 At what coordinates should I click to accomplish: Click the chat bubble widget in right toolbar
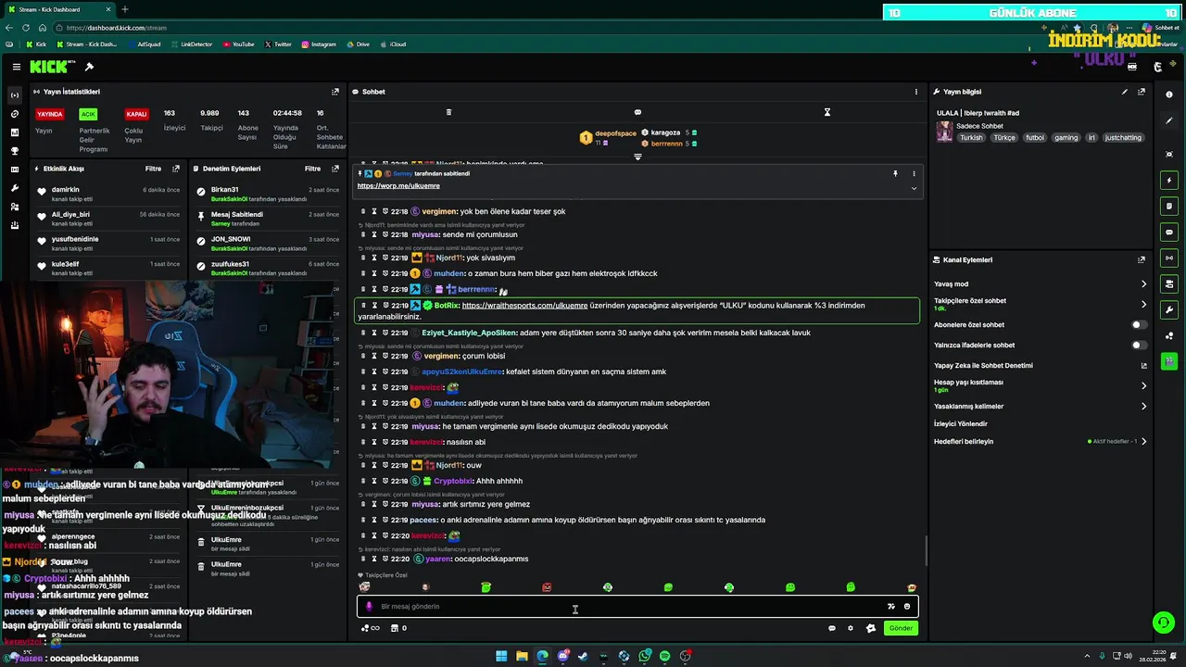click(1169, 232)
